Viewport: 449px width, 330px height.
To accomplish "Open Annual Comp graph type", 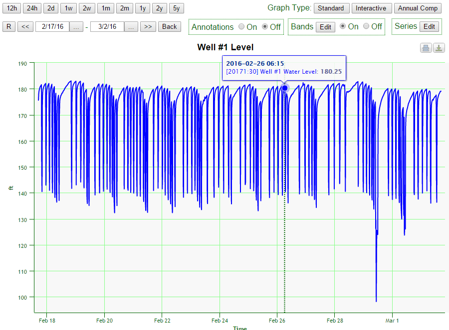I will coord(418,8).
